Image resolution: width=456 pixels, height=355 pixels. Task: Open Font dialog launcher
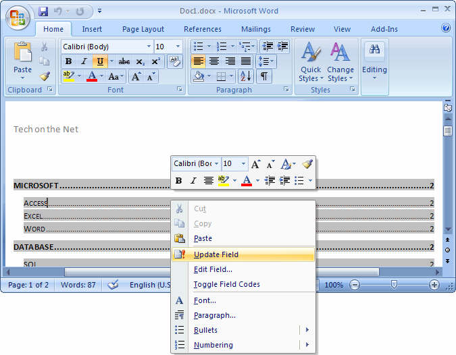click(x=180, y=89)
